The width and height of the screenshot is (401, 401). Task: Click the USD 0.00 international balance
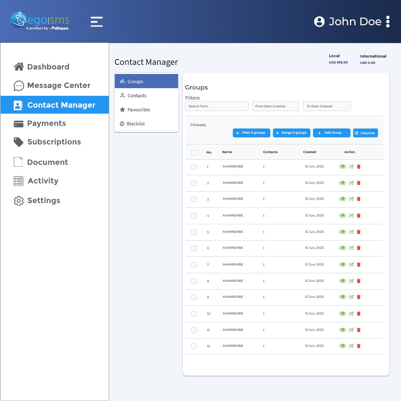(x=368, y=63)
